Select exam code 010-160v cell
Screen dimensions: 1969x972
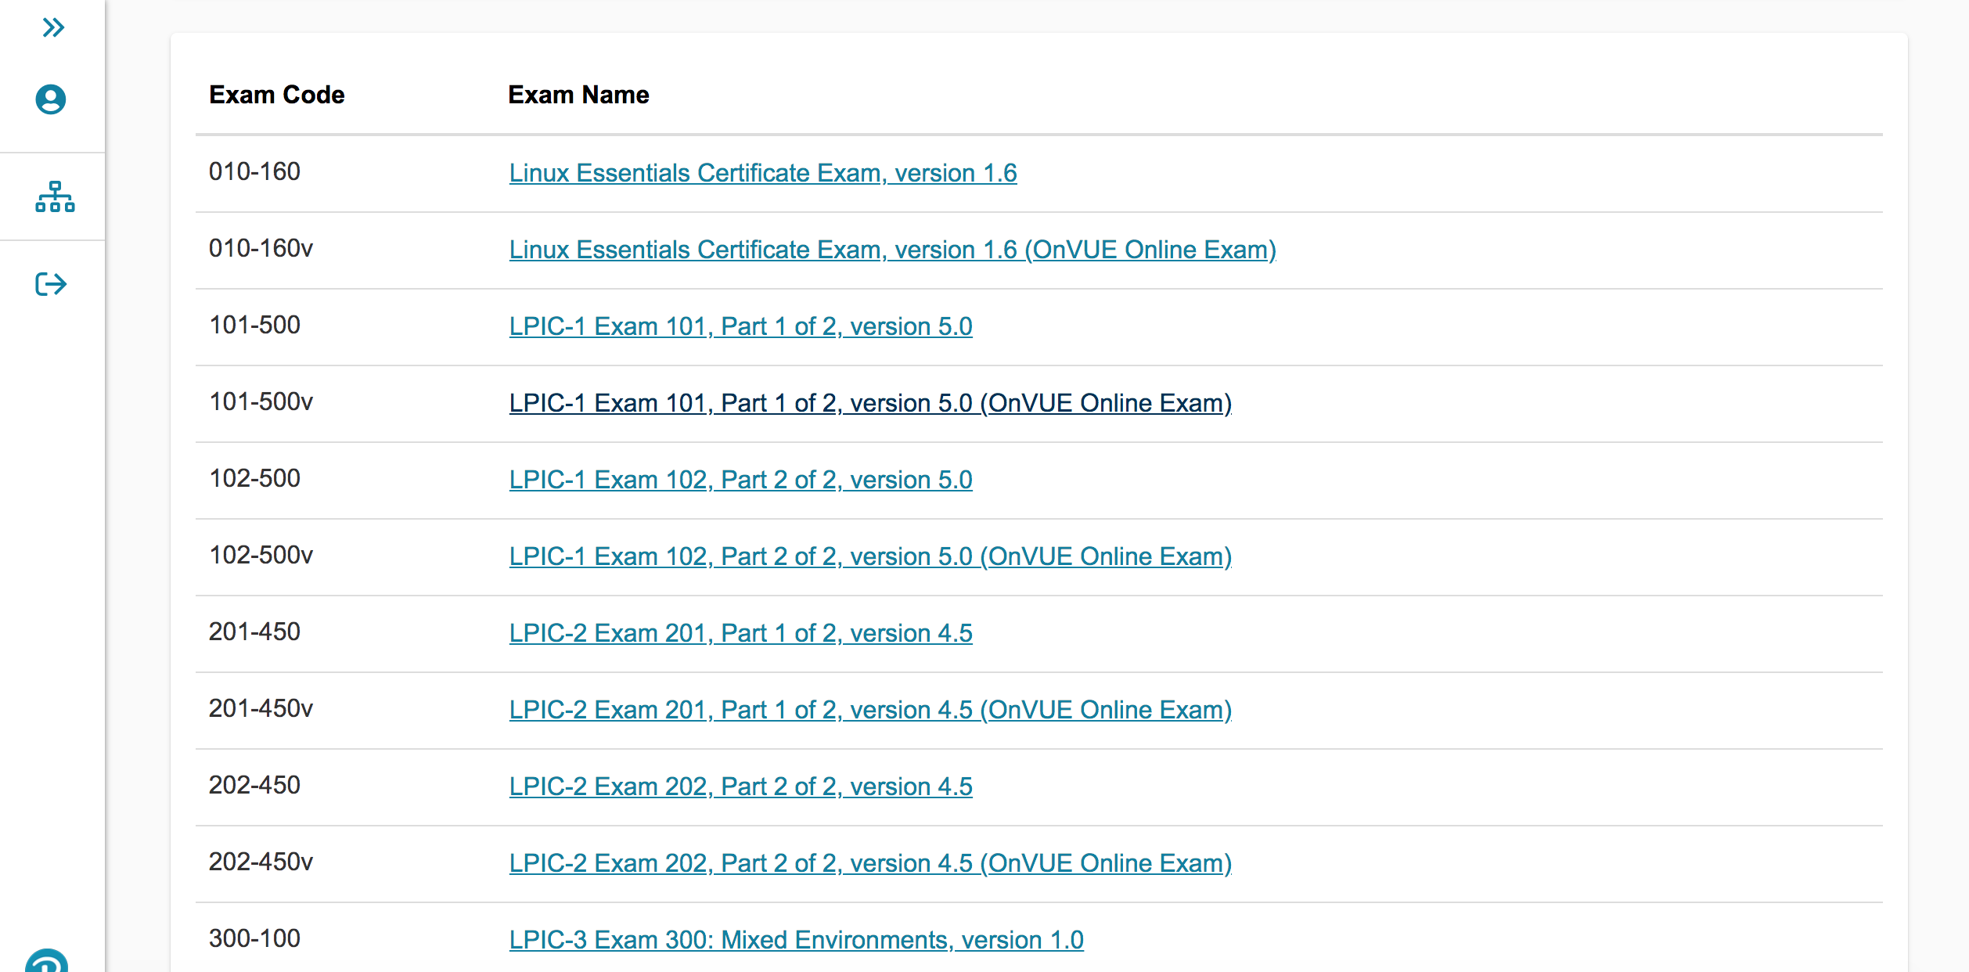coord(261,248)
